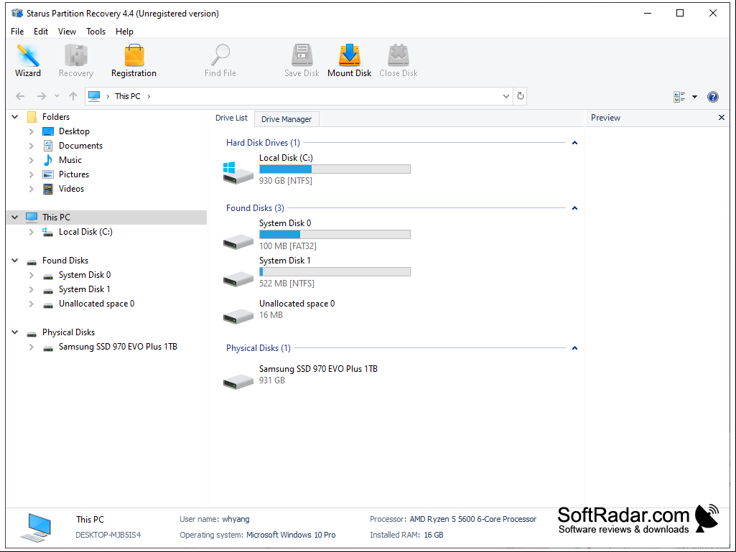The width and height of the screenshot is (736, 552).
Task: Select Unallocated space 0 in tree
Action: 96,304
